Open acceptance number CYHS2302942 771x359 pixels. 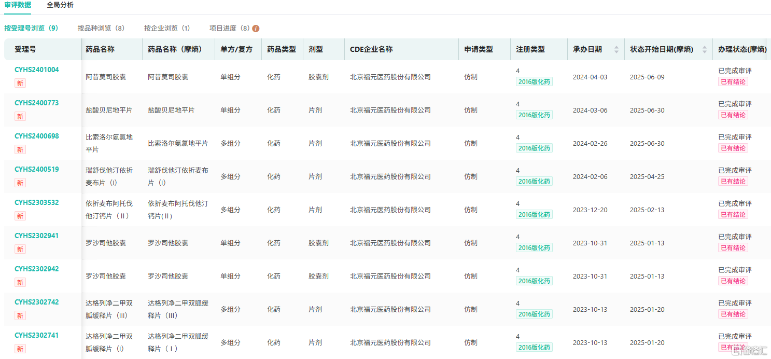pos(37,269)
